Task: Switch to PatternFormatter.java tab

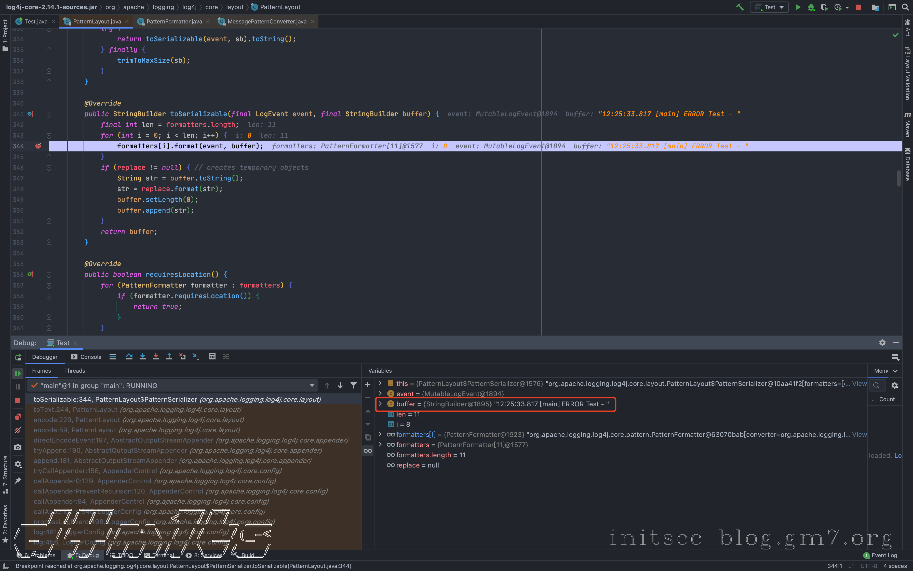Action: (174, 21)
